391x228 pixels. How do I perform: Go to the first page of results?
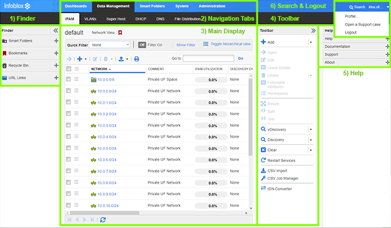point(70,219)
